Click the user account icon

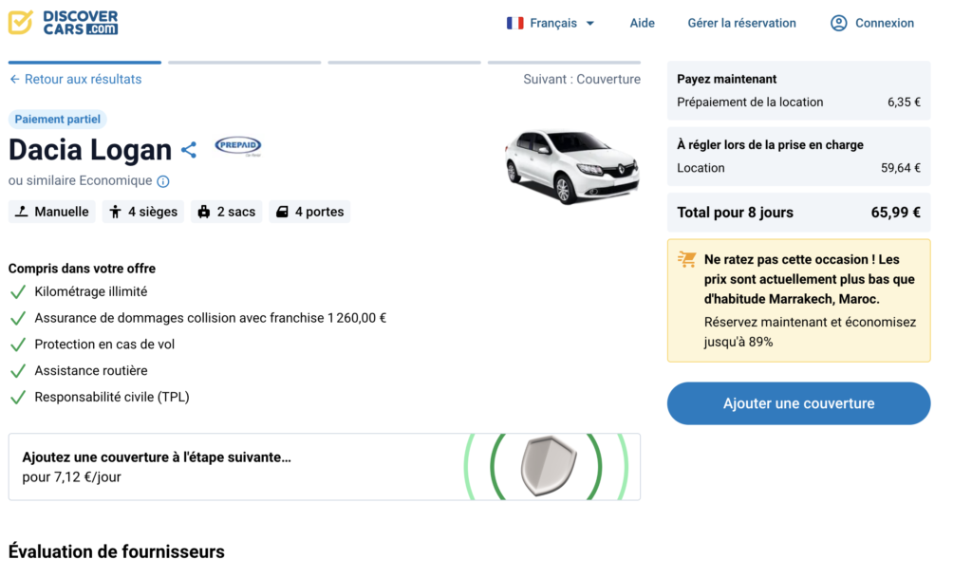click(x=838, y=23)
